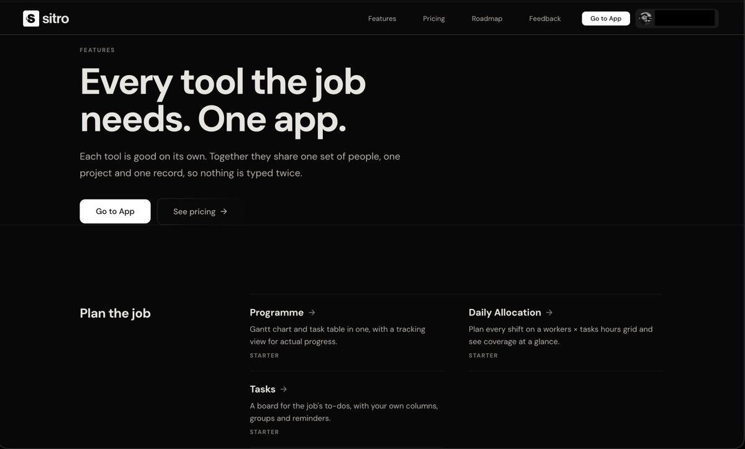The image size is (745, 449).
Task: Click the arrow next to Programme
Action: click(312, 313)
